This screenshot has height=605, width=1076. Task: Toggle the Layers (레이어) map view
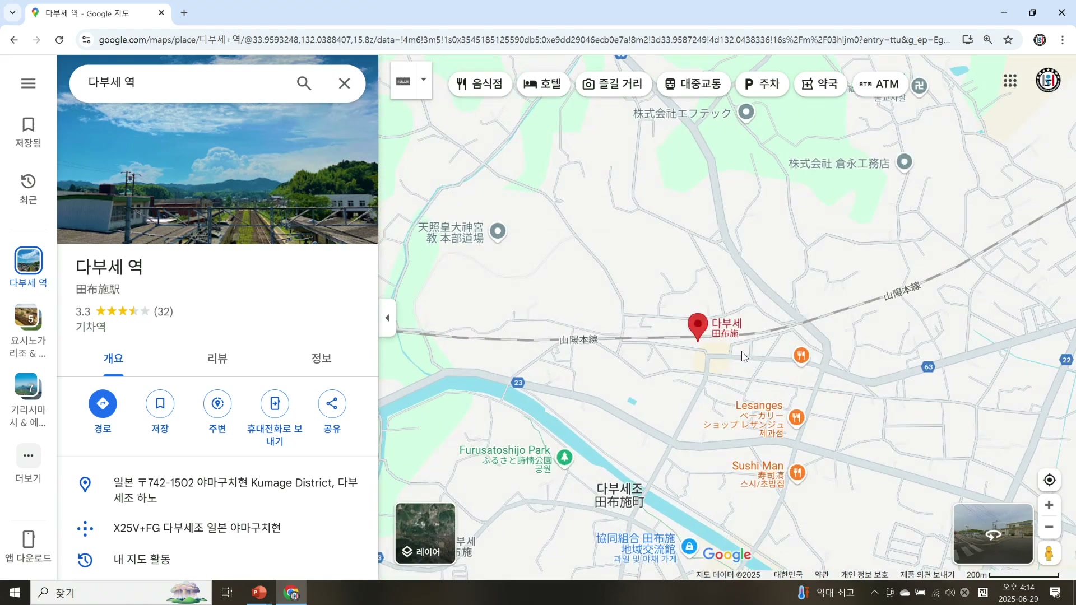(x=425, y=534)
